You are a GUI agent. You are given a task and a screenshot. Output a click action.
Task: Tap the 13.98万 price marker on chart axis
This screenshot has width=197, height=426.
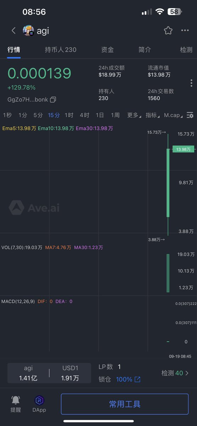(x=184, y=149)
